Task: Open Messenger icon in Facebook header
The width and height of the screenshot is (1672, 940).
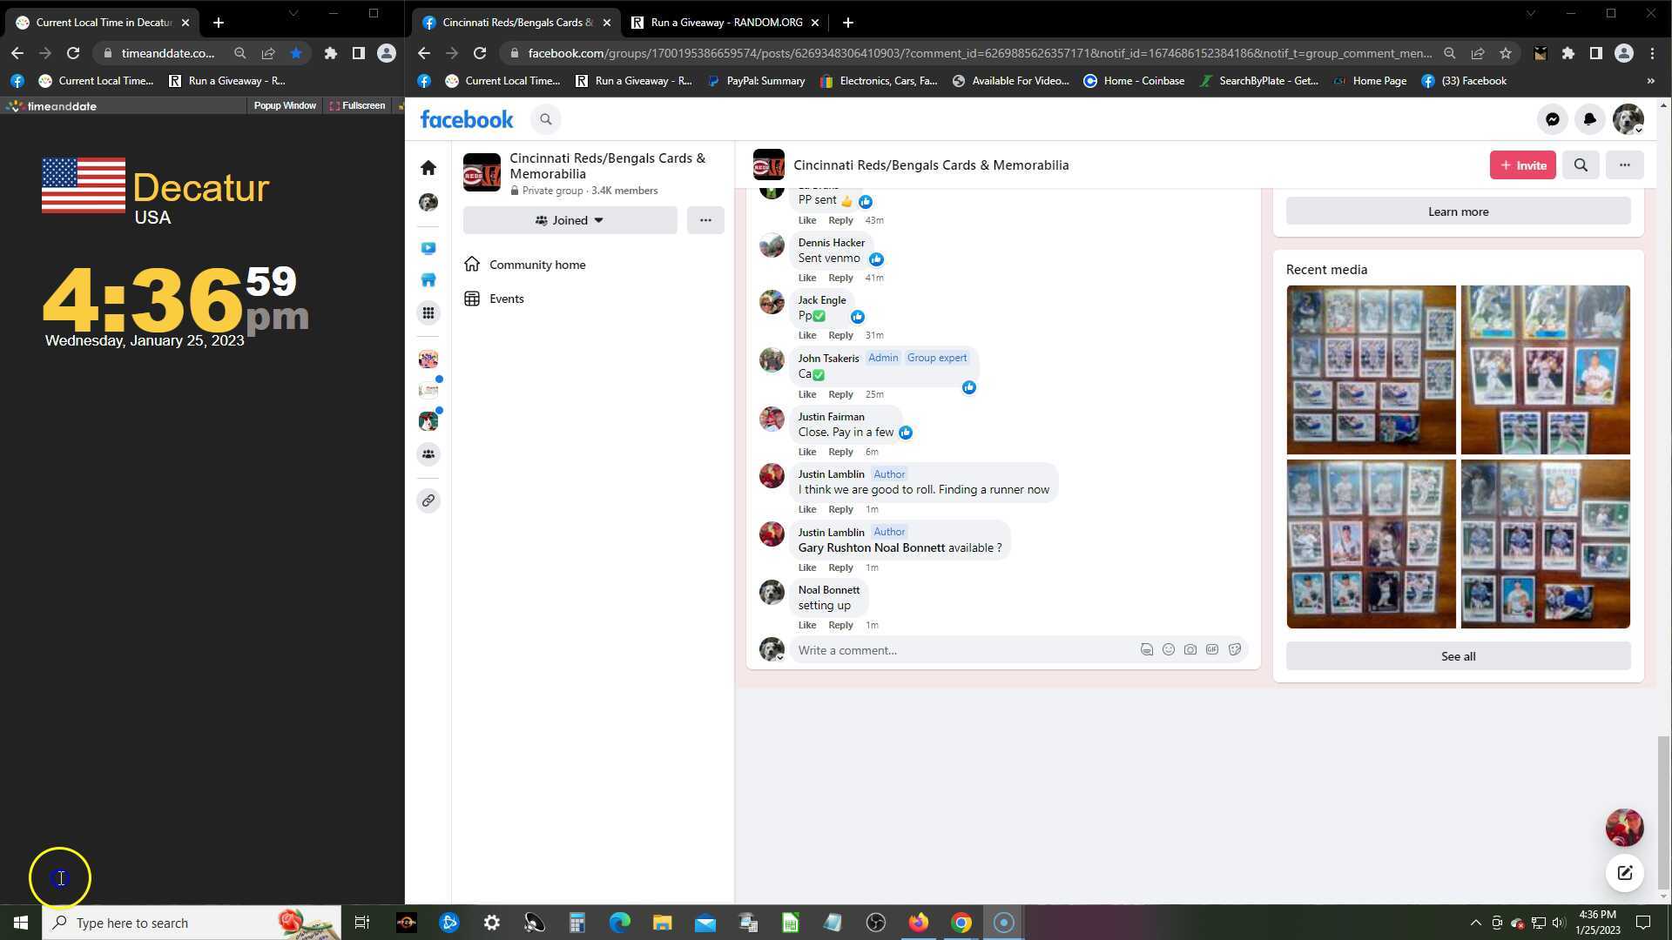Action: (1552, 119)
